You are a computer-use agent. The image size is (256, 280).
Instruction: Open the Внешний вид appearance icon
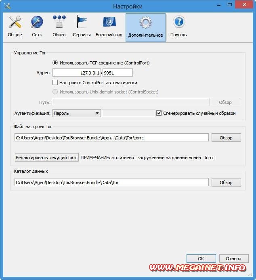pyautogui.click(x=109, y=27)
